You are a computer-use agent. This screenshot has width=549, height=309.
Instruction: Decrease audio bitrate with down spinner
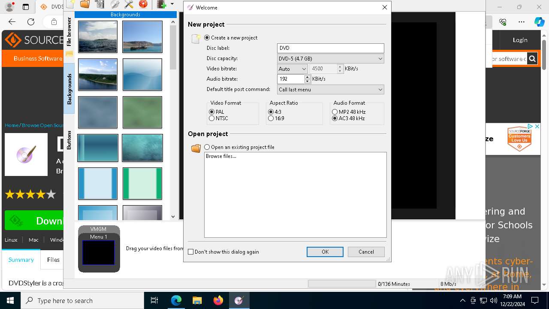click(307, 81)
